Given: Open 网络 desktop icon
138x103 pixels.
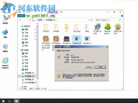Looking at the screenshot, I should [5, 34].
